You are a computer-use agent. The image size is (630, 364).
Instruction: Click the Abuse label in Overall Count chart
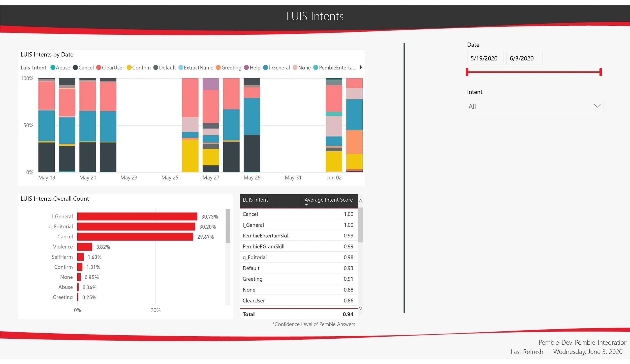click(66, 287)
